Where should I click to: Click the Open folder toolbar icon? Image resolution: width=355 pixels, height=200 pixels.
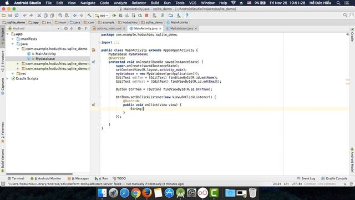point(4,16)
